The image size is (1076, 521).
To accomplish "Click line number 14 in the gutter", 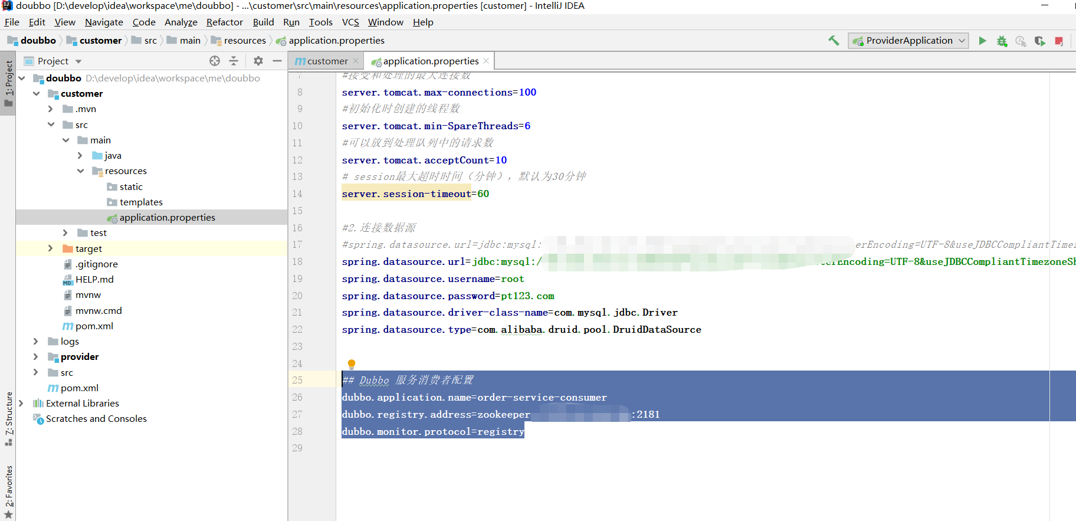I will [x=297, y=194].
